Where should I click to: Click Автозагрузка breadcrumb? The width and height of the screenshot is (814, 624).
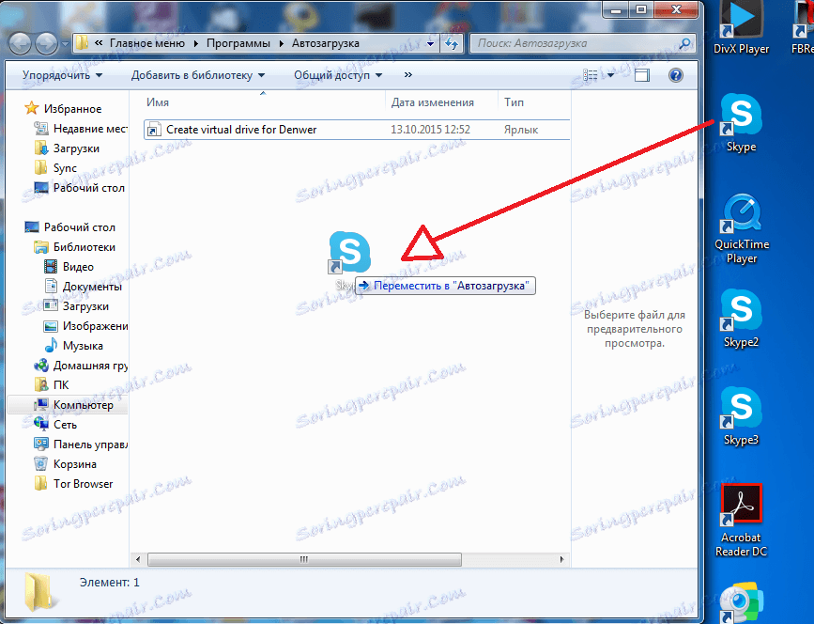pyautogui.click(x=326, y=43)
